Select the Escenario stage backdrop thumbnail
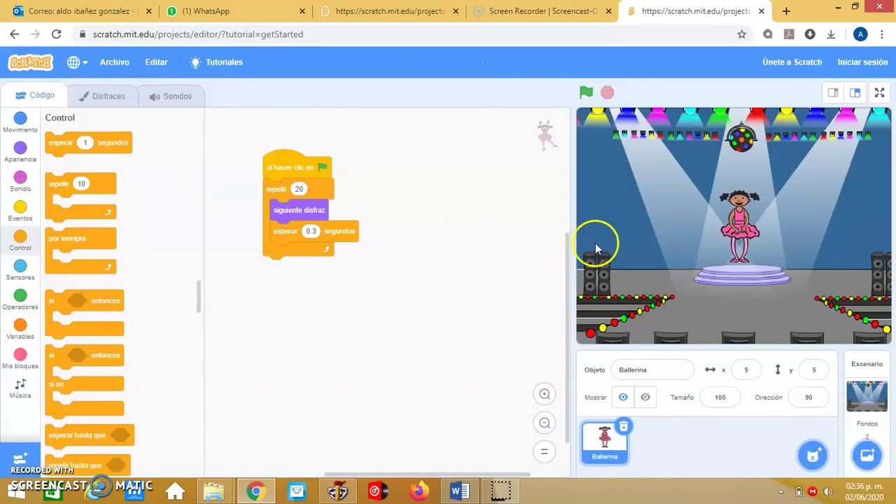This screenshot has width=896, height=504. pyautogui.click(x=867, y=396)
